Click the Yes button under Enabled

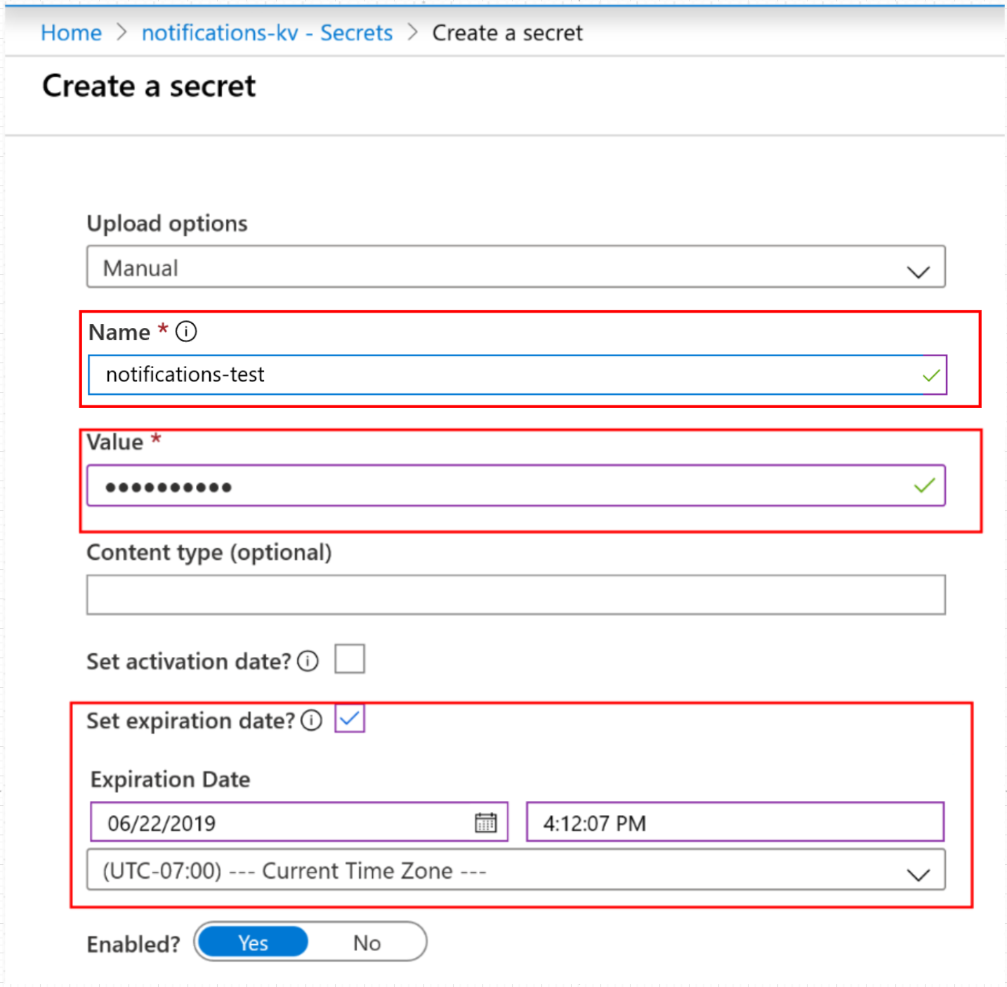(251, 942)
